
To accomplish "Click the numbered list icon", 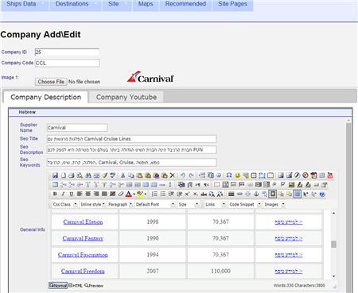I will click(154, 194).
